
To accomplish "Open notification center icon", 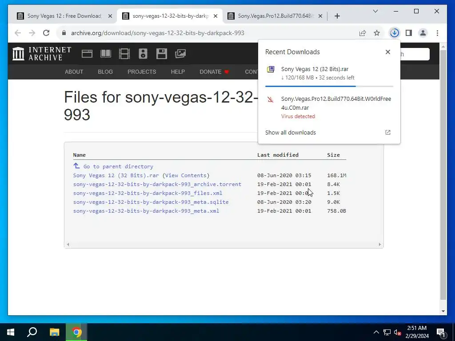I will [441, 332].
